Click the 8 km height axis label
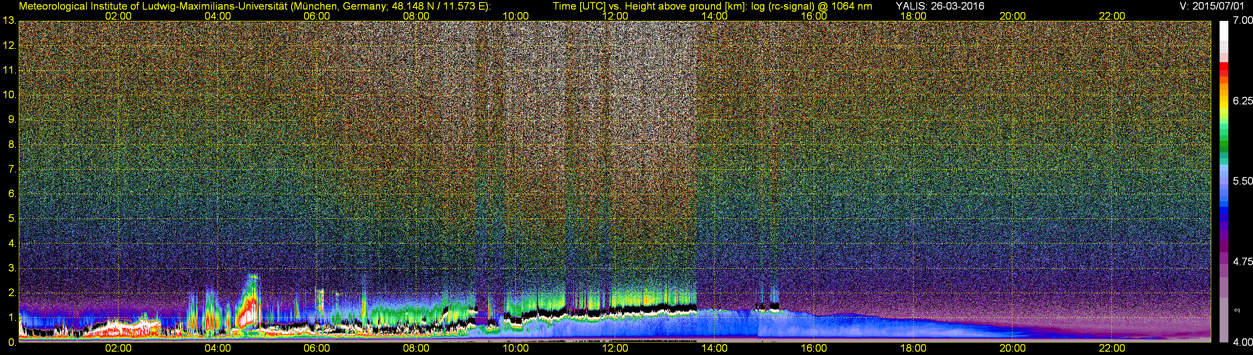The image size is (1253, 355). click(x=12, y=145)
